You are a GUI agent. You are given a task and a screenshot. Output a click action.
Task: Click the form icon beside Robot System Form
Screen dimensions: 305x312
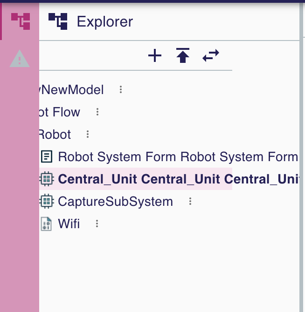[x=47, y=156]
